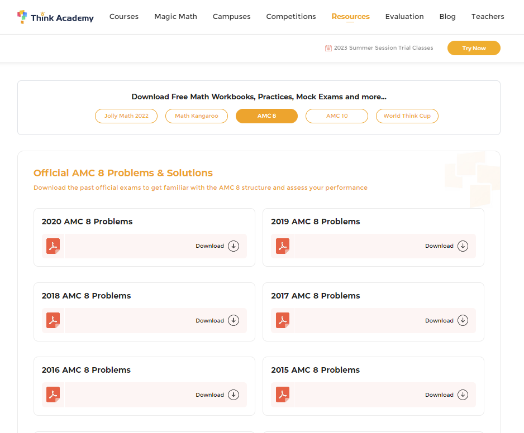Open the 2023 Summer Session Trial Classes link
This screenshot has height=433, width=524.
coord(384,48)
